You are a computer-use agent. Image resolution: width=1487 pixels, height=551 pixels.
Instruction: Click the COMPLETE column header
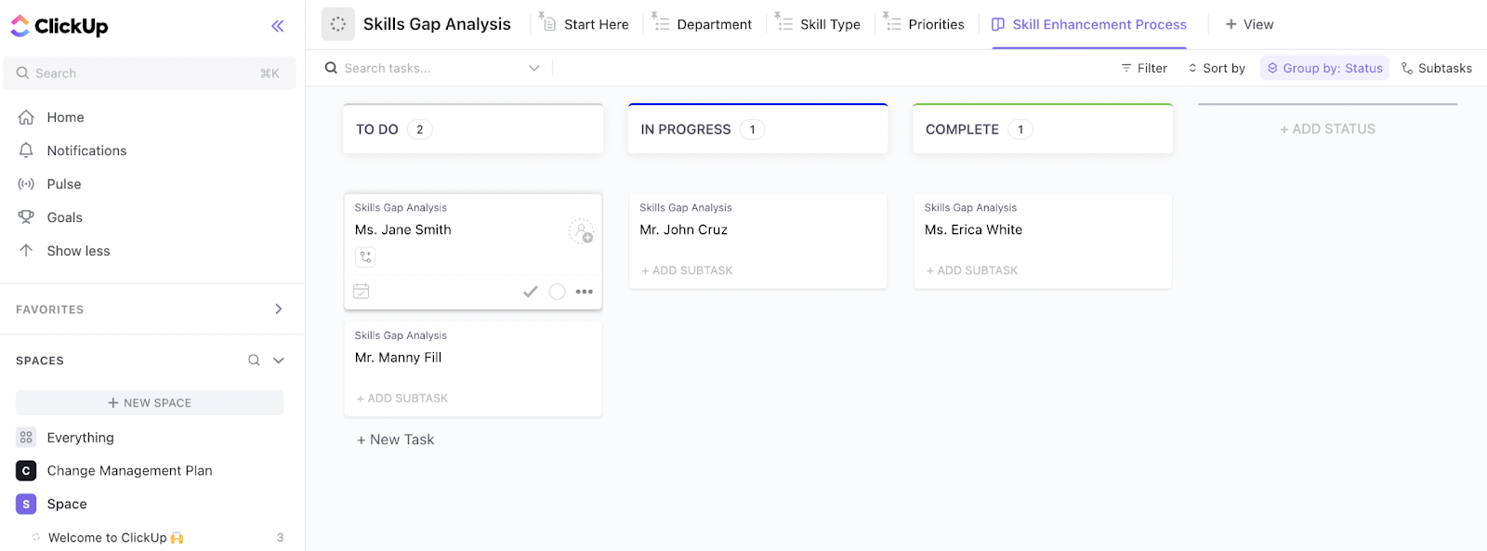[x=1043, y=129]
